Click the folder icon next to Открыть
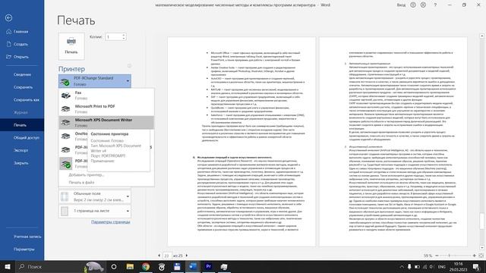Image resolution: width=486 pixels, height=273 pixels. 8,57
